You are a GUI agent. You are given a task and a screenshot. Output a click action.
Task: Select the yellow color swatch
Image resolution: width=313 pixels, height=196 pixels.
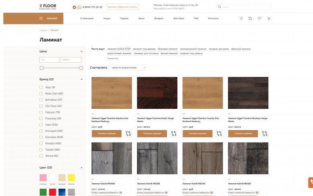71,178
